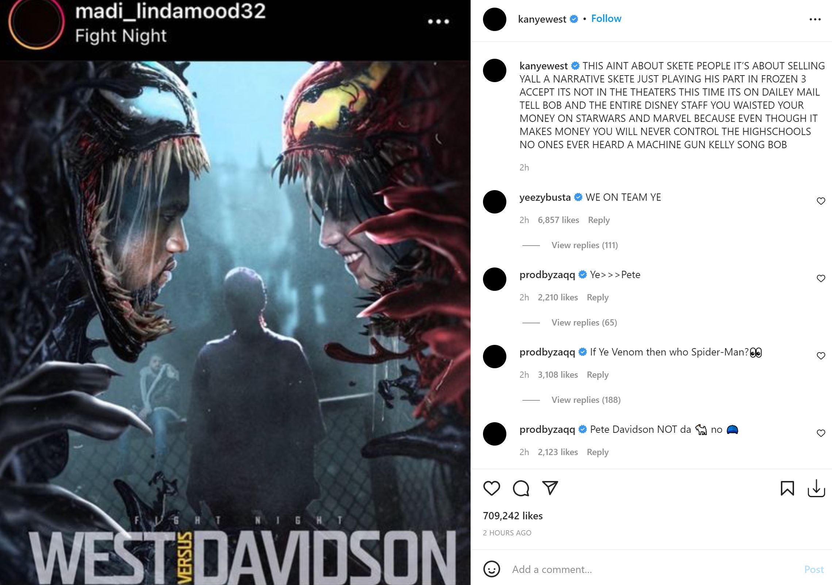Expand View replies (65)
832x585 pixels.
point(584,323)
